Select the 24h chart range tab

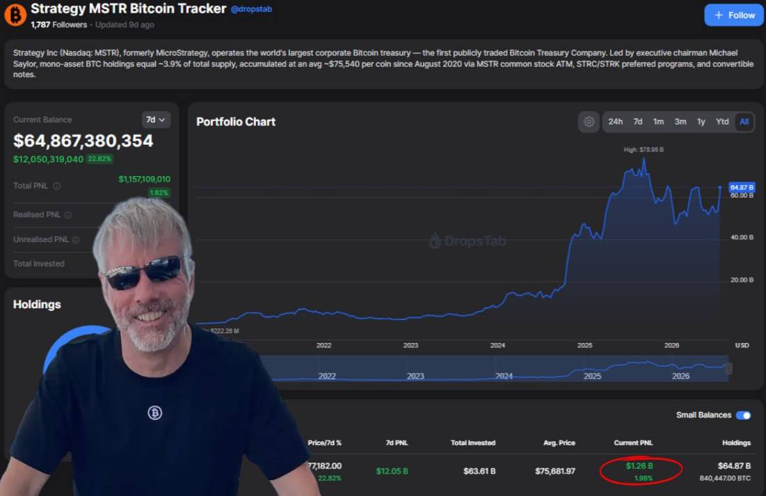click(x=615, y=122)
